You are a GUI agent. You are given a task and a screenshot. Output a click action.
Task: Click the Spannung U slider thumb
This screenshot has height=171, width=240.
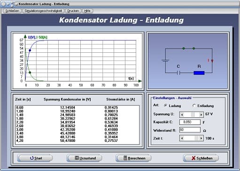(x=193, y=114)
